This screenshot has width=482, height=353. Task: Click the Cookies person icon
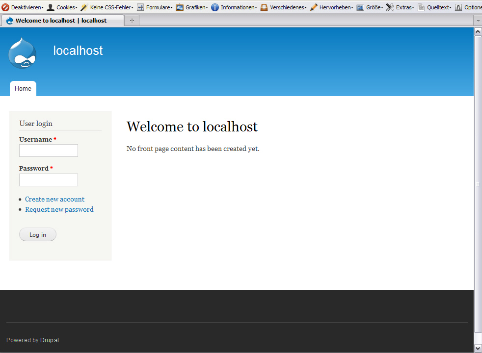click(51, 7)
